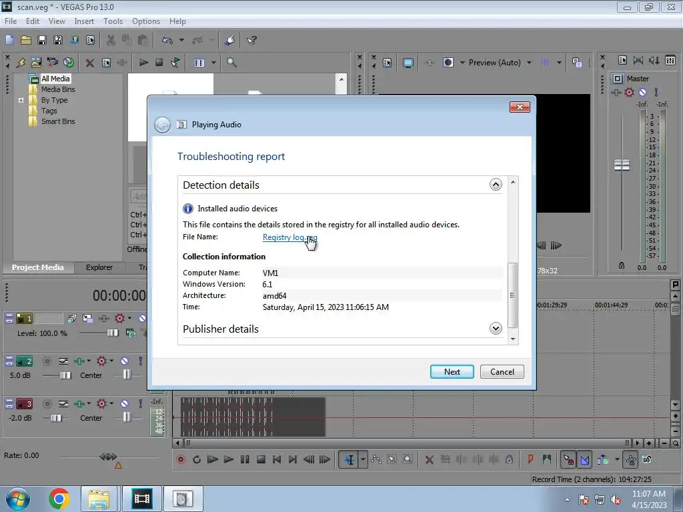Image resolution: width=683 pixels, height=512 pixels.
Task: Open Master bus FX gear icon
Action: 629,92
